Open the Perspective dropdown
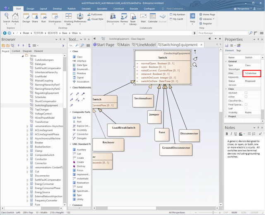 (243, 9)
